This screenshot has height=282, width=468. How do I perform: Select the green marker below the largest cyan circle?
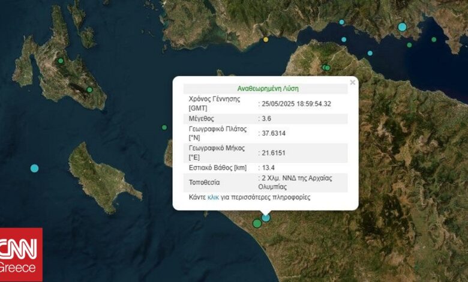(x=409, y=44)
